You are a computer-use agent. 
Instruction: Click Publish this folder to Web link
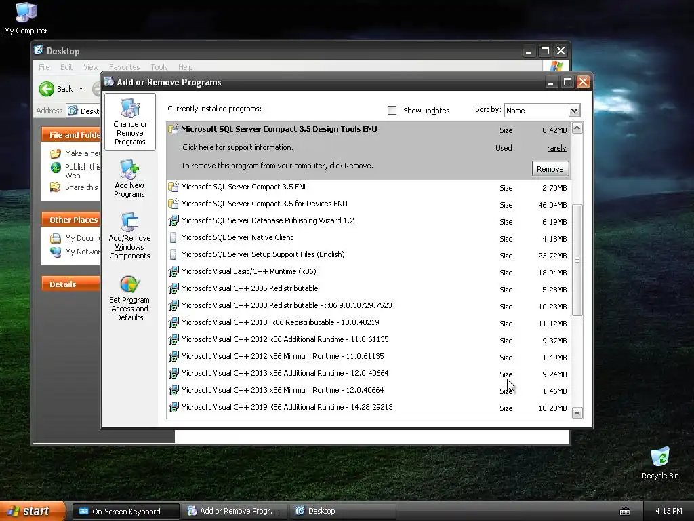(82, 171)
